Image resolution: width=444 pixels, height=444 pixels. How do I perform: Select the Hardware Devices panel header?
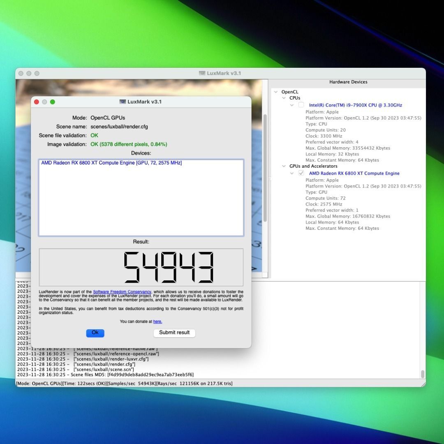coord(348,82)
